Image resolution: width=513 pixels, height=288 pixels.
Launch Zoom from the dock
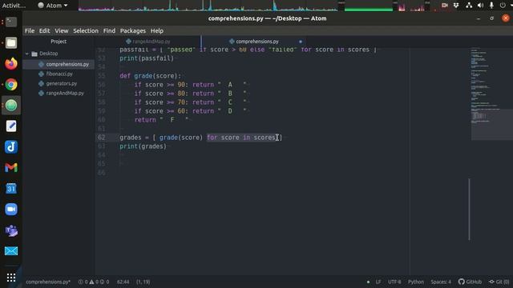11,210
